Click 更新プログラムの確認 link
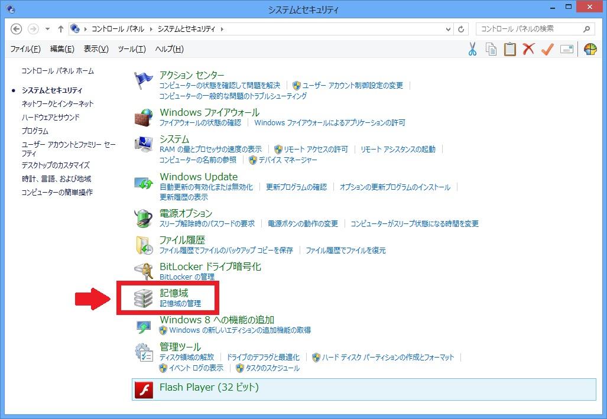 pyautogui.click(x=297, y=187)
